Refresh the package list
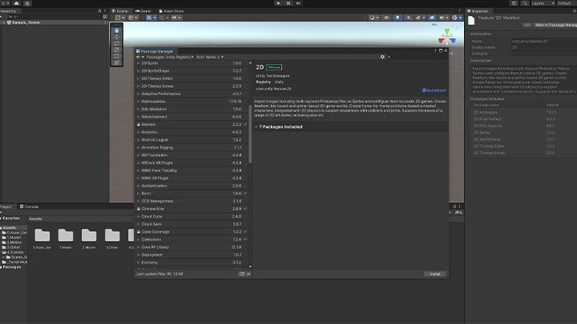Viewport: 577px width, 324px height. click(x=242, y=274)
